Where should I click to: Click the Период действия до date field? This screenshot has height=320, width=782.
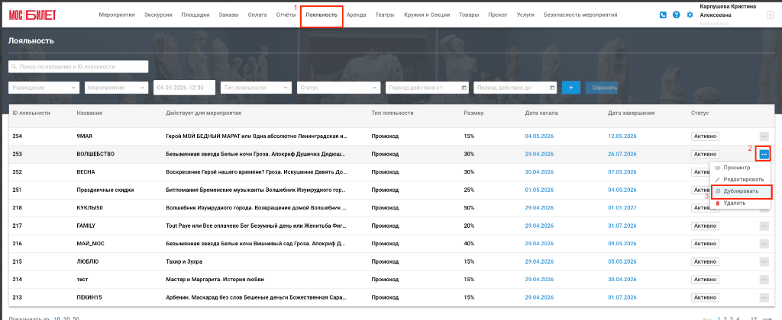click(515, 88)
